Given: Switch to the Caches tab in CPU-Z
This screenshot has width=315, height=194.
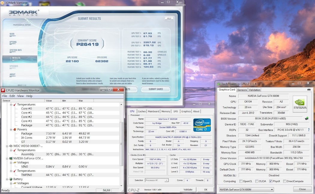Looking at the screenshot, I should tap(142, 111).
